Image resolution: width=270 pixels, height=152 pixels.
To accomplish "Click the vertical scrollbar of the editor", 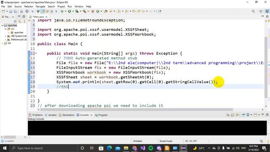I will (266, 67).
